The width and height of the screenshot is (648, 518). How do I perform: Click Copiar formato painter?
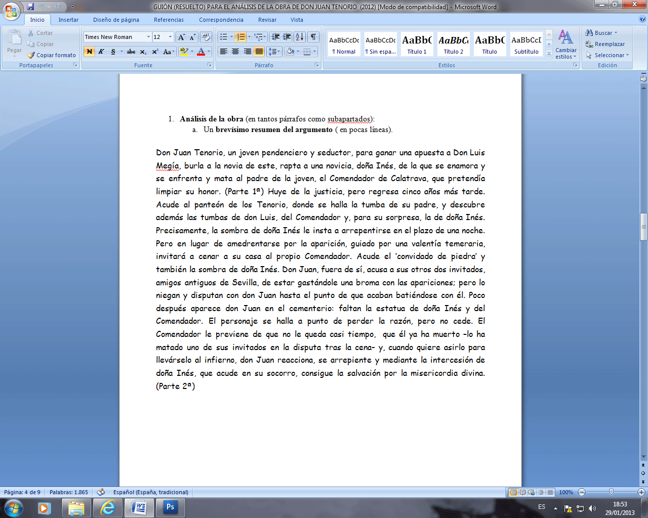click(x=52, y=55)
